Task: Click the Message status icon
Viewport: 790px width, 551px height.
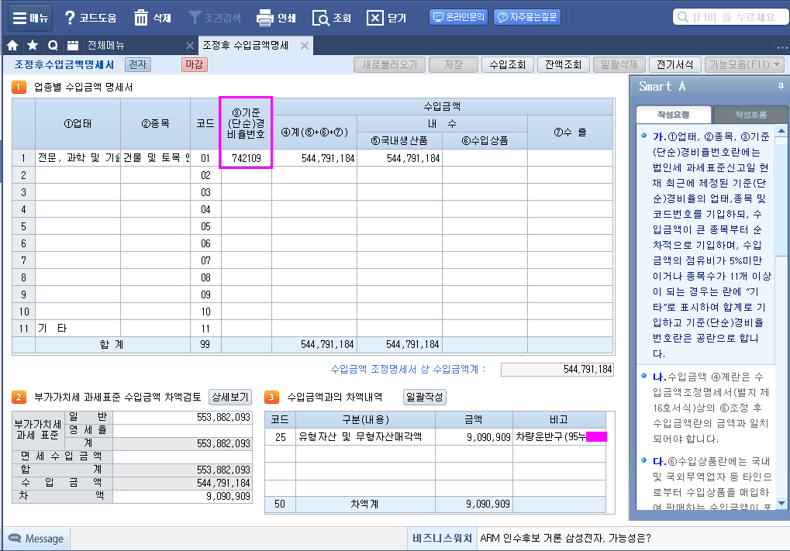Action: coord(15,539)
